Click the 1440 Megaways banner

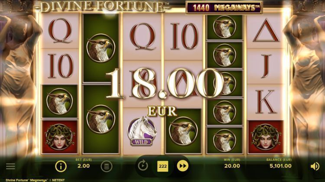224,8
